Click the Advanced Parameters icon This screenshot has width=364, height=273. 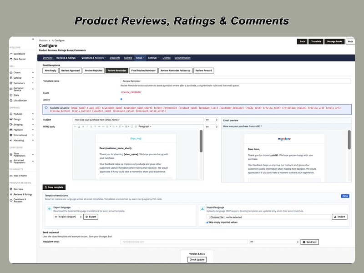pos(11,162)
